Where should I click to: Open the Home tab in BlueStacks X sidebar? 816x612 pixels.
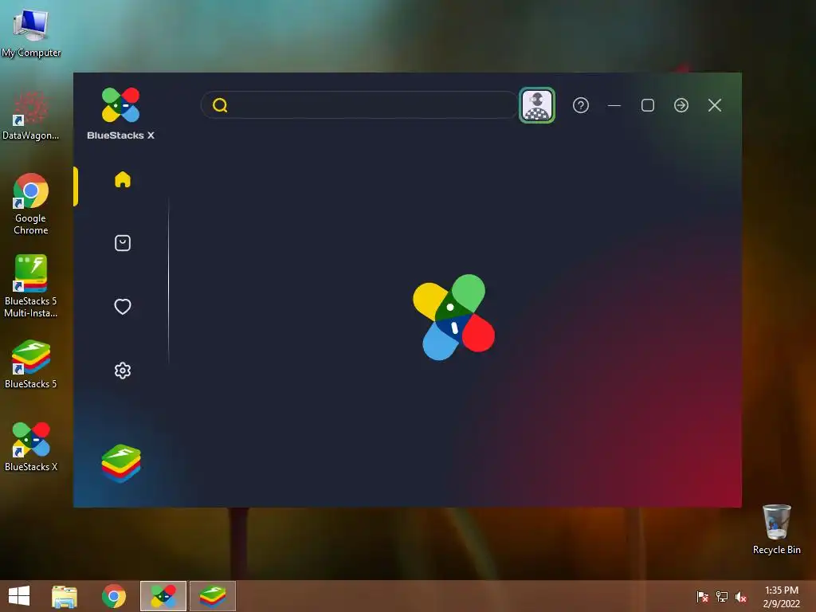(122, 179)
